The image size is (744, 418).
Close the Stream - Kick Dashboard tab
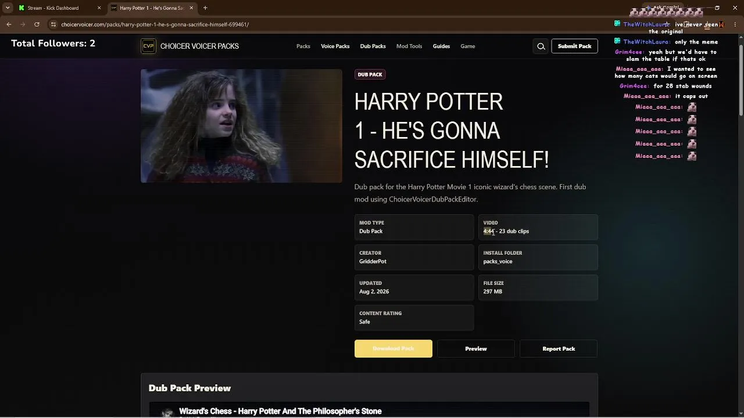click(x=99, y=8)
